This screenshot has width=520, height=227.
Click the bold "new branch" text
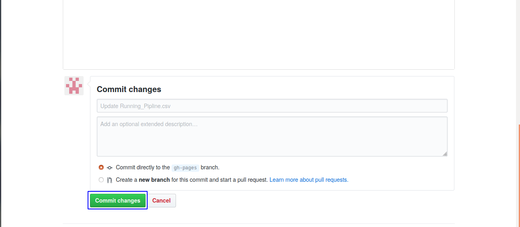[x=154, y=180]
